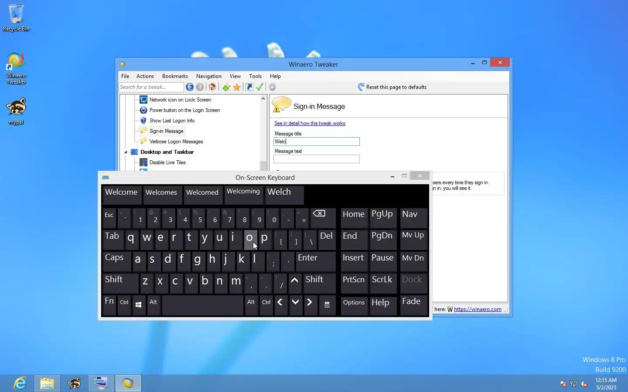The height and width of the screenshot is (392, 628).
Task: Choose the 'Welch' prediction suggestion
Action: 284,195
